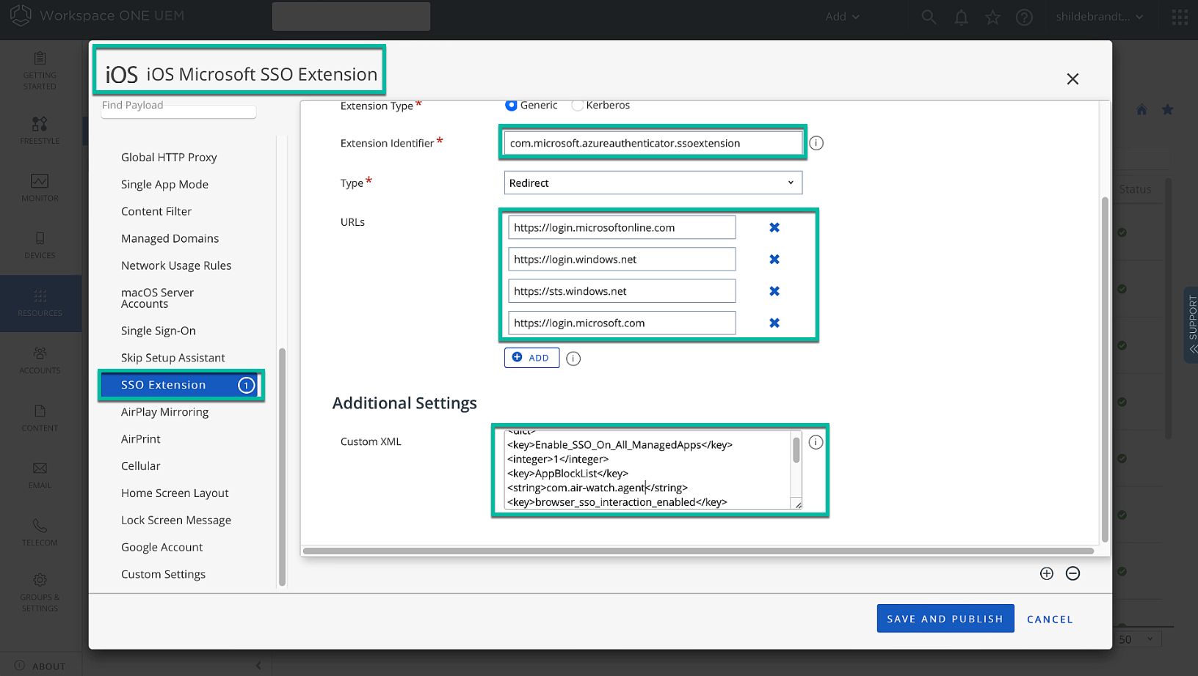The height and width of the screenshot is (676, 1198).
Task: Open the search icon in top bar
Action: point(929,17)
